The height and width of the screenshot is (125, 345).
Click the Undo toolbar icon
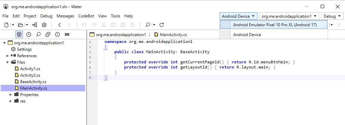coord(84,25)
